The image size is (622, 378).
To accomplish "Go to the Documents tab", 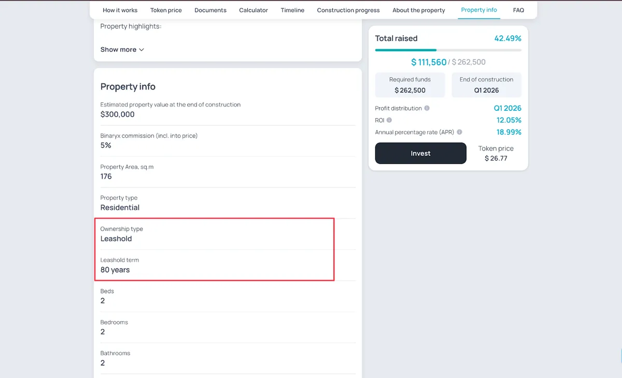I will [210, 10].
